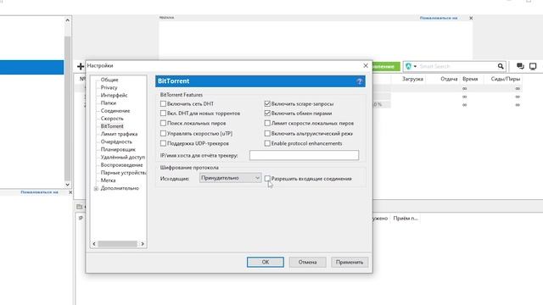Open the chat bubbles icon in toolbar

click(520, 66)
